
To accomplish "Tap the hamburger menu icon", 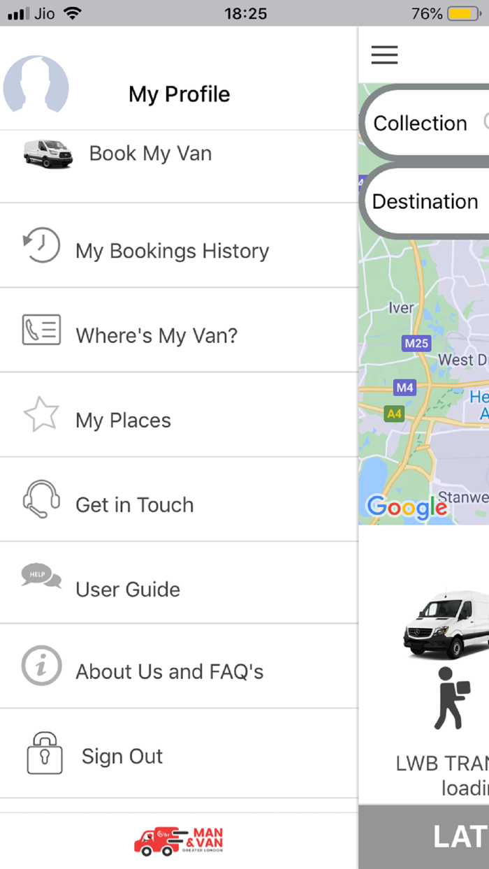I will tap(384, 54).
